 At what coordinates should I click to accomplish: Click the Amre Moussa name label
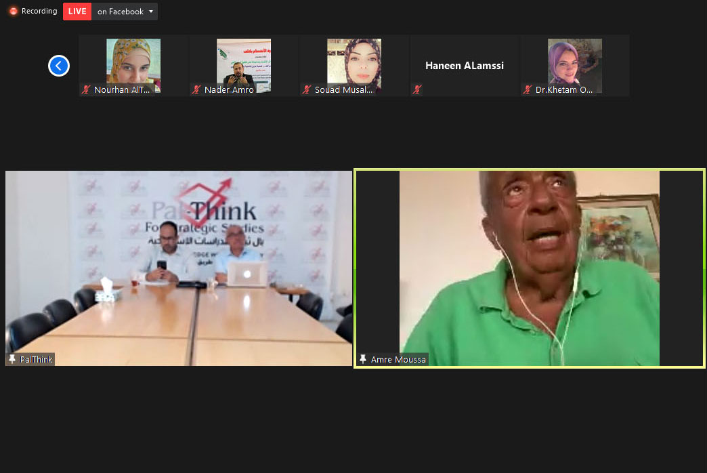pyautogui.click(x=398, y=359)
